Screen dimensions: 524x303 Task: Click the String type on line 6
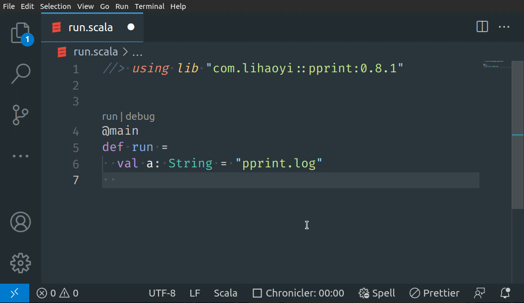click(191, 163)
